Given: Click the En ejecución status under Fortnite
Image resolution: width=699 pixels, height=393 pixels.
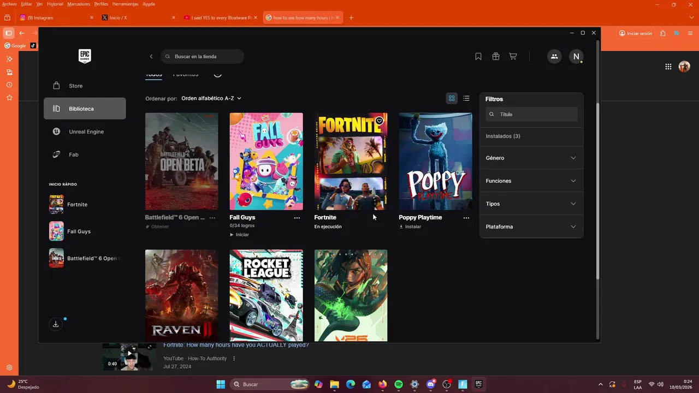Looking at the screenshot, I should click(328, 227).
